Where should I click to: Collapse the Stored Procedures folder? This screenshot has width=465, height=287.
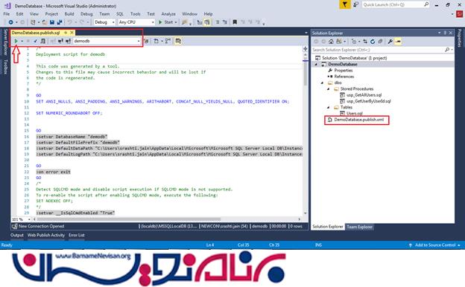pyautogui.click(x=329, y=88)
